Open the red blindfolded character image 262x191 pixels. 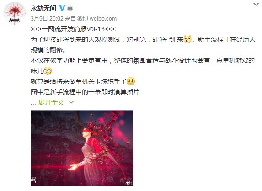[x=81, y=148]
